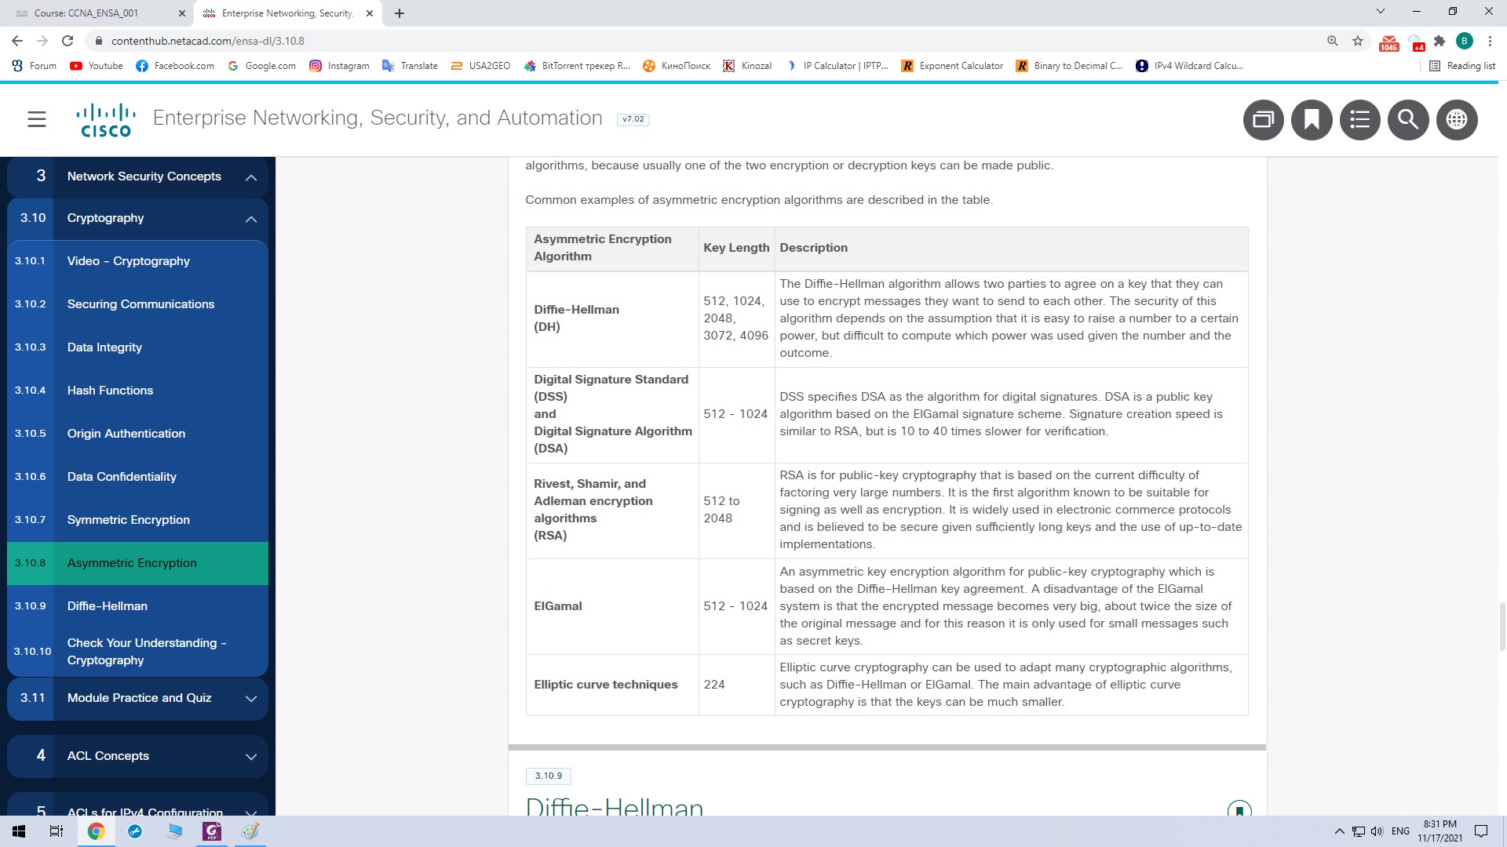
Task: Expand the ACL Concepts module
Action: 251,756
